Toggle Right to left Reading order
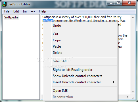This screenshot has height=102, width=138. [x=80, y=70]
